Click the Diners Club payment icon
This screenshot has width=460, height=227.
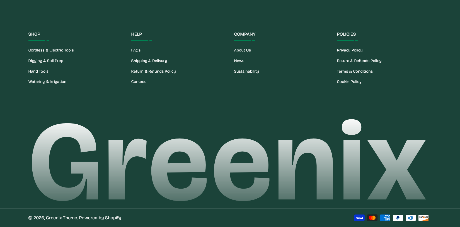coord(411,218)
